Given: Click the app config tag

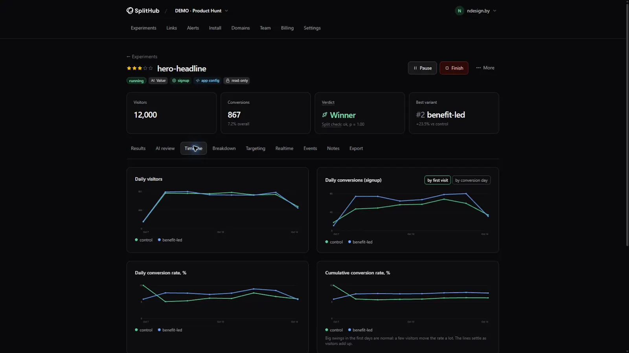Looking at the screenshot, I should (208, 81).
